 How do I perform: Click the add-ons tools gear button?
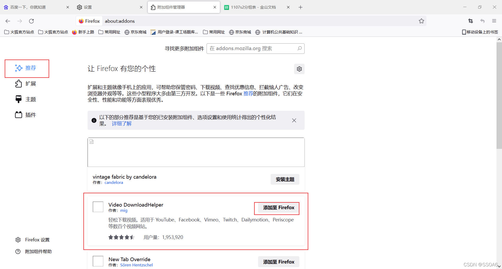299,69
